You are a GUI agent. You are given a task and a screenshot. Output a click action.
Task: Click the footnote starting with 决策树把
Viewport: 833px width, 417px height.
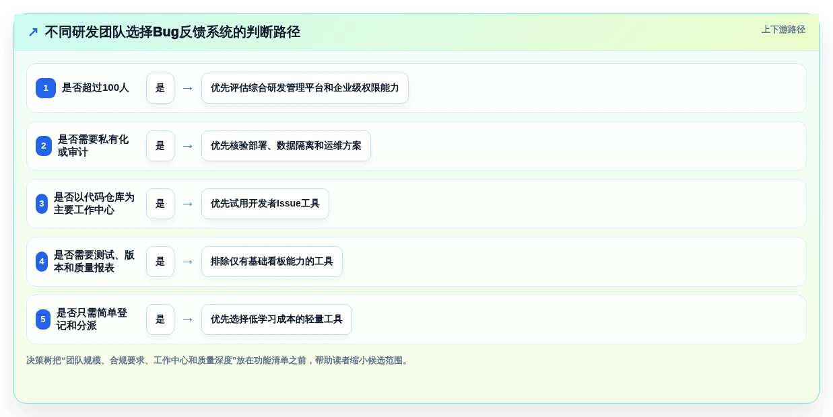[218, 361]
